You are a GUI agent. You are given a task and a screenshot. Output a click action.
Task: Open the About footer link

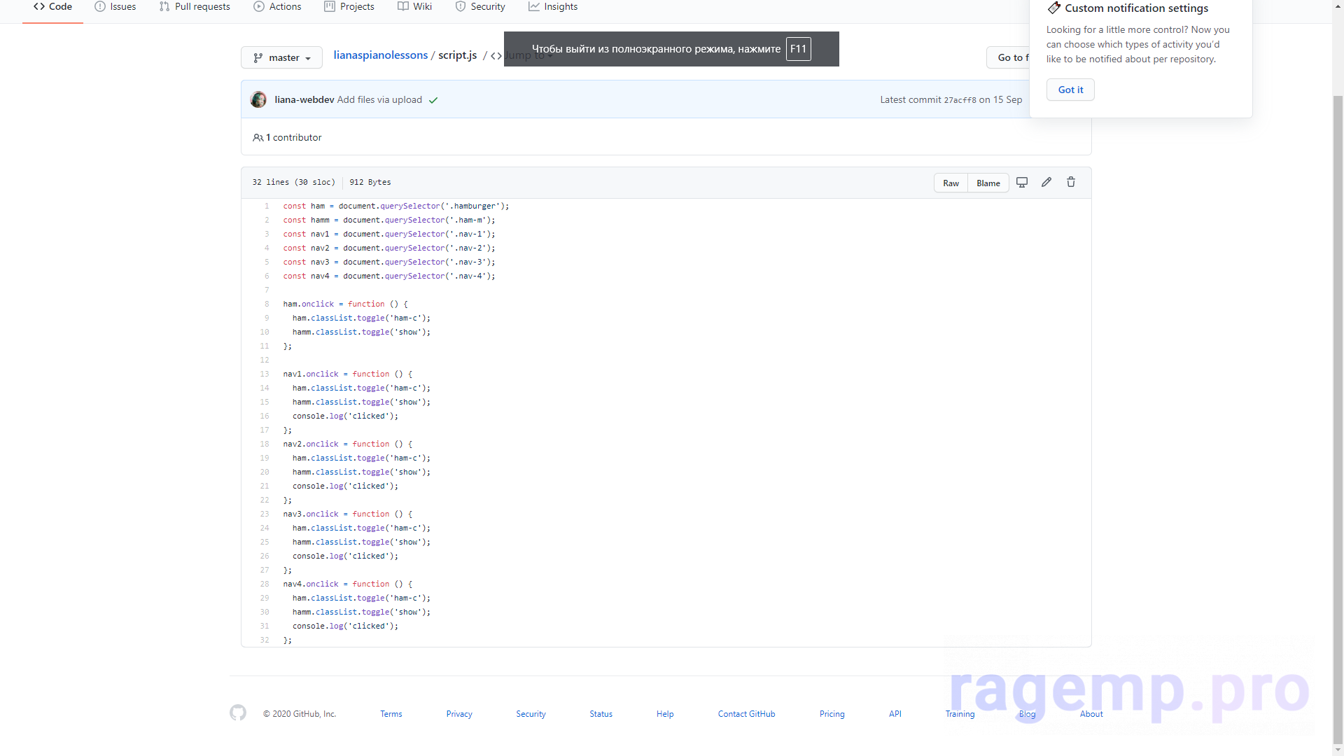pos(1091,714)
